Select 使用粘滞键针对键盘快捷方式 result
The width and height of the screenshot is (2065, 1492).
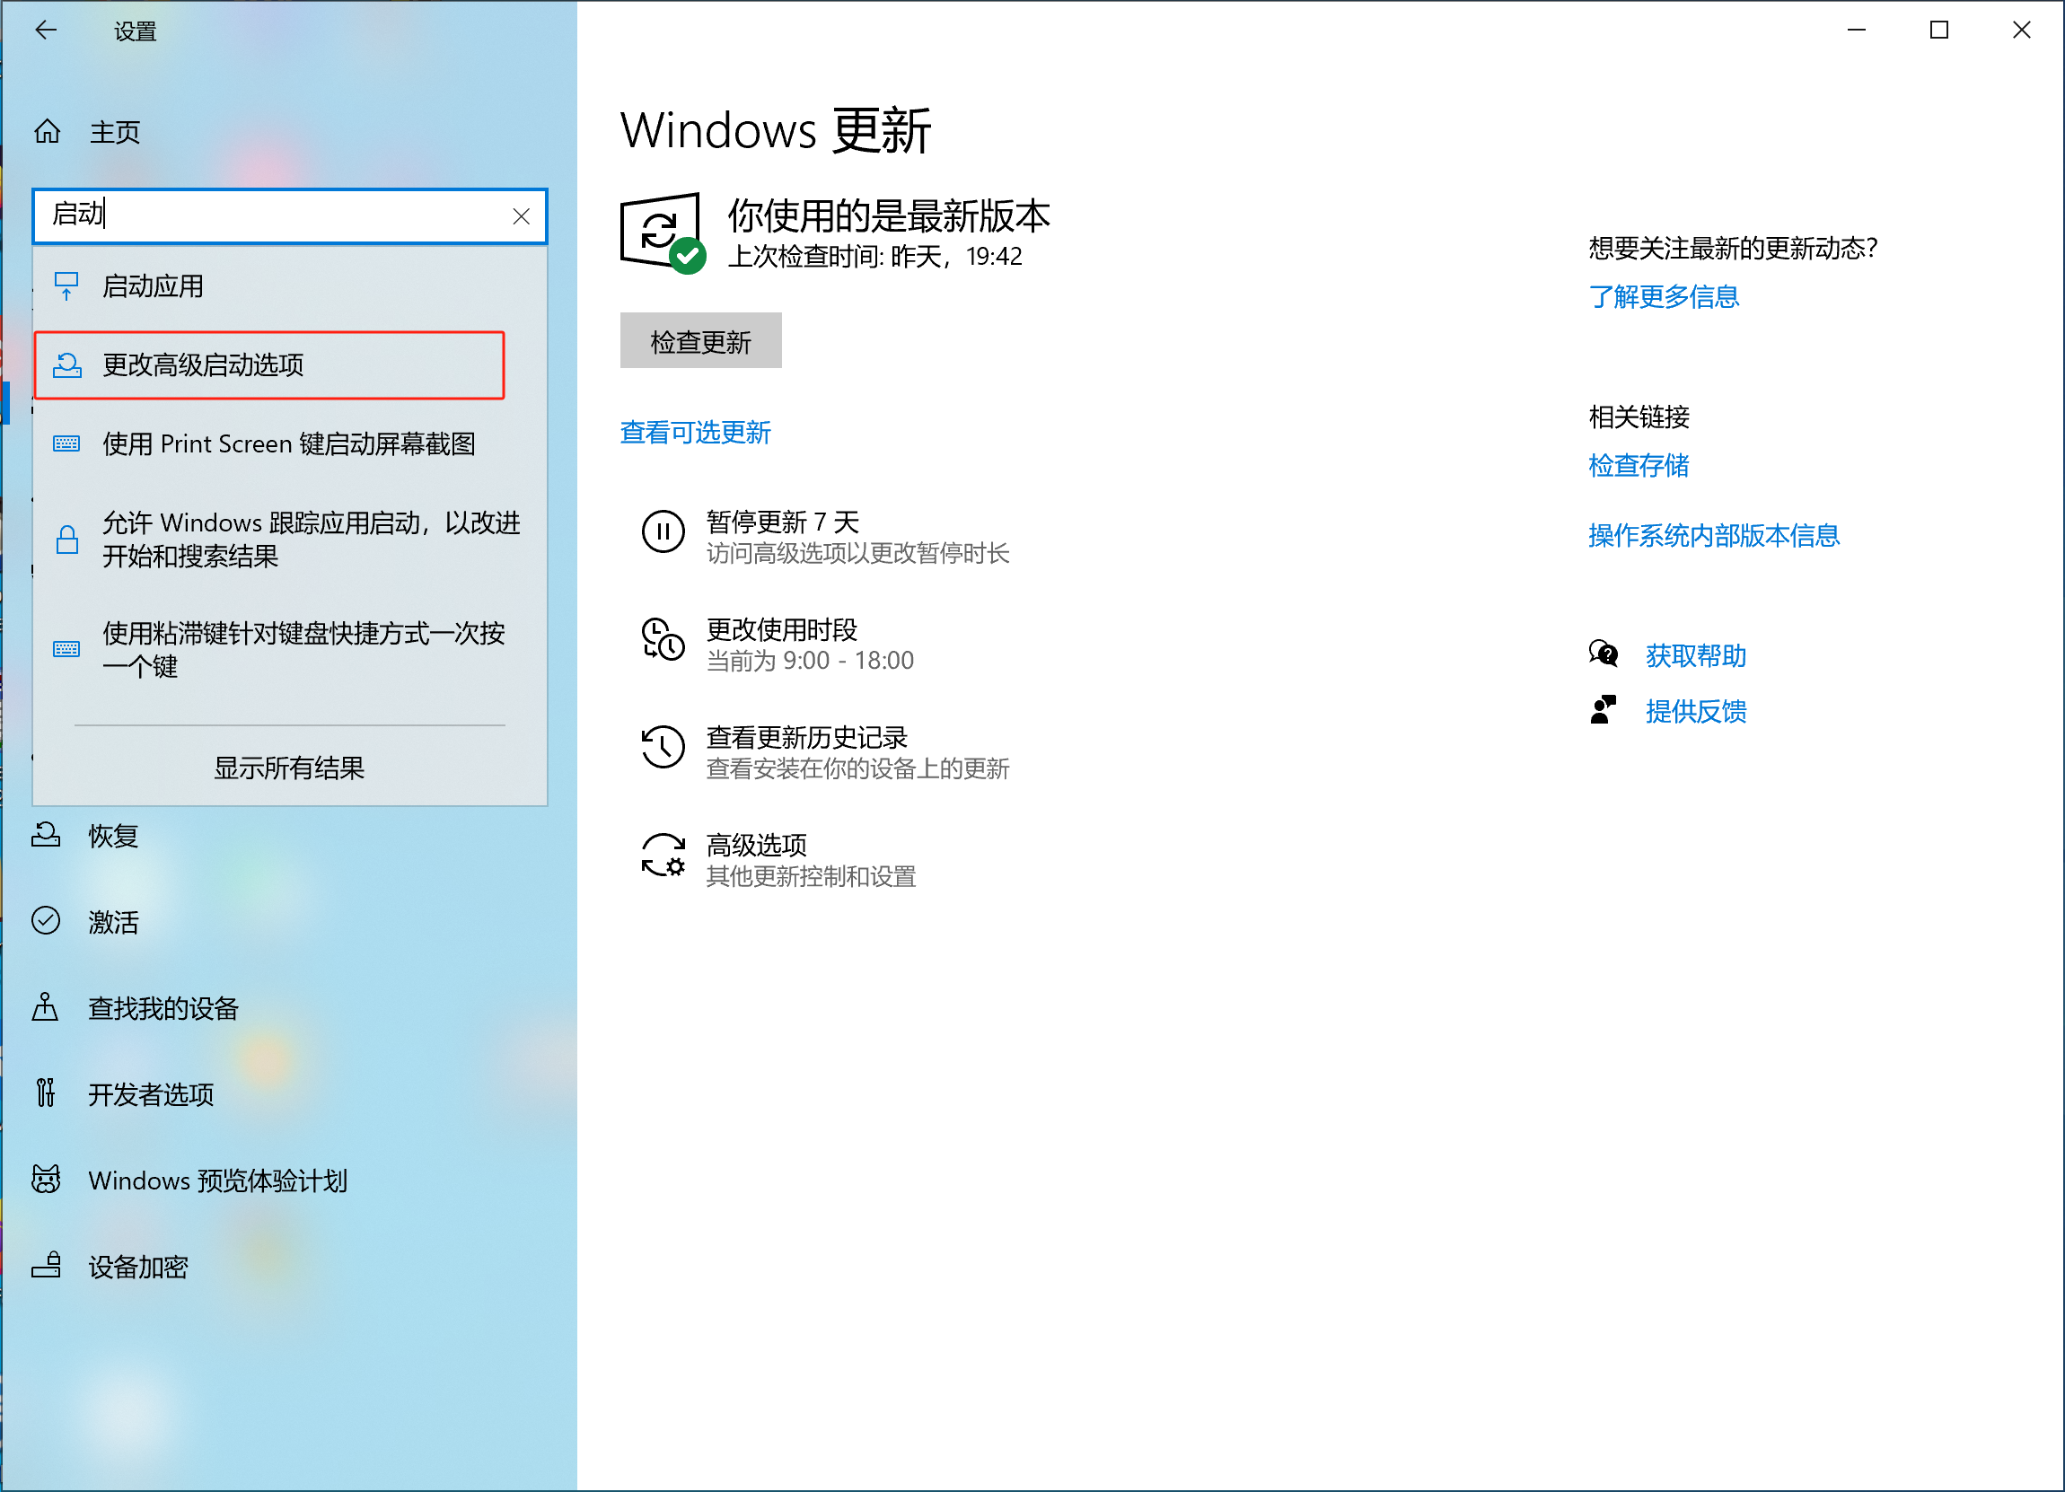pyautogui.click(x=289, y=649)
